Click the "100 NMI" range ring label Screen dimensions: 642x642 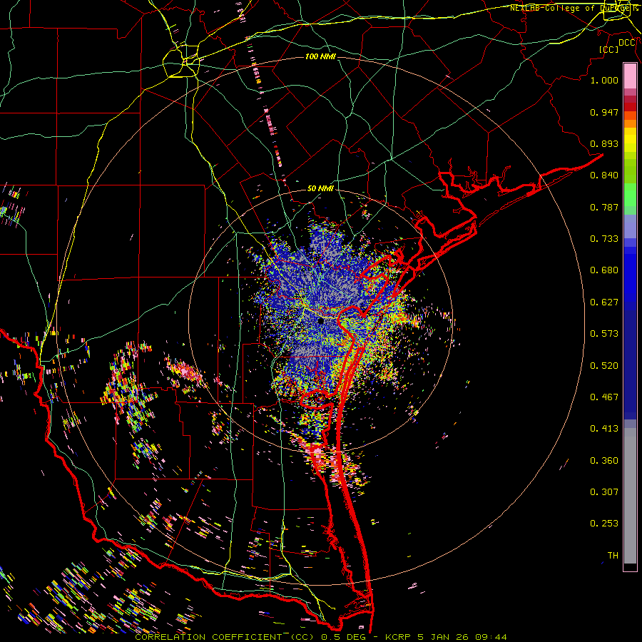(x=320, y=56)
